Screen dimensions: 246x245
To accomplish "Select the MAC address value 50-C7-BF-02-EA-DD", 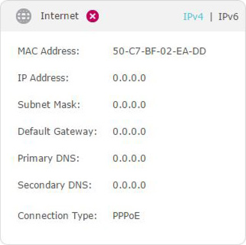I will coord(159,51).
